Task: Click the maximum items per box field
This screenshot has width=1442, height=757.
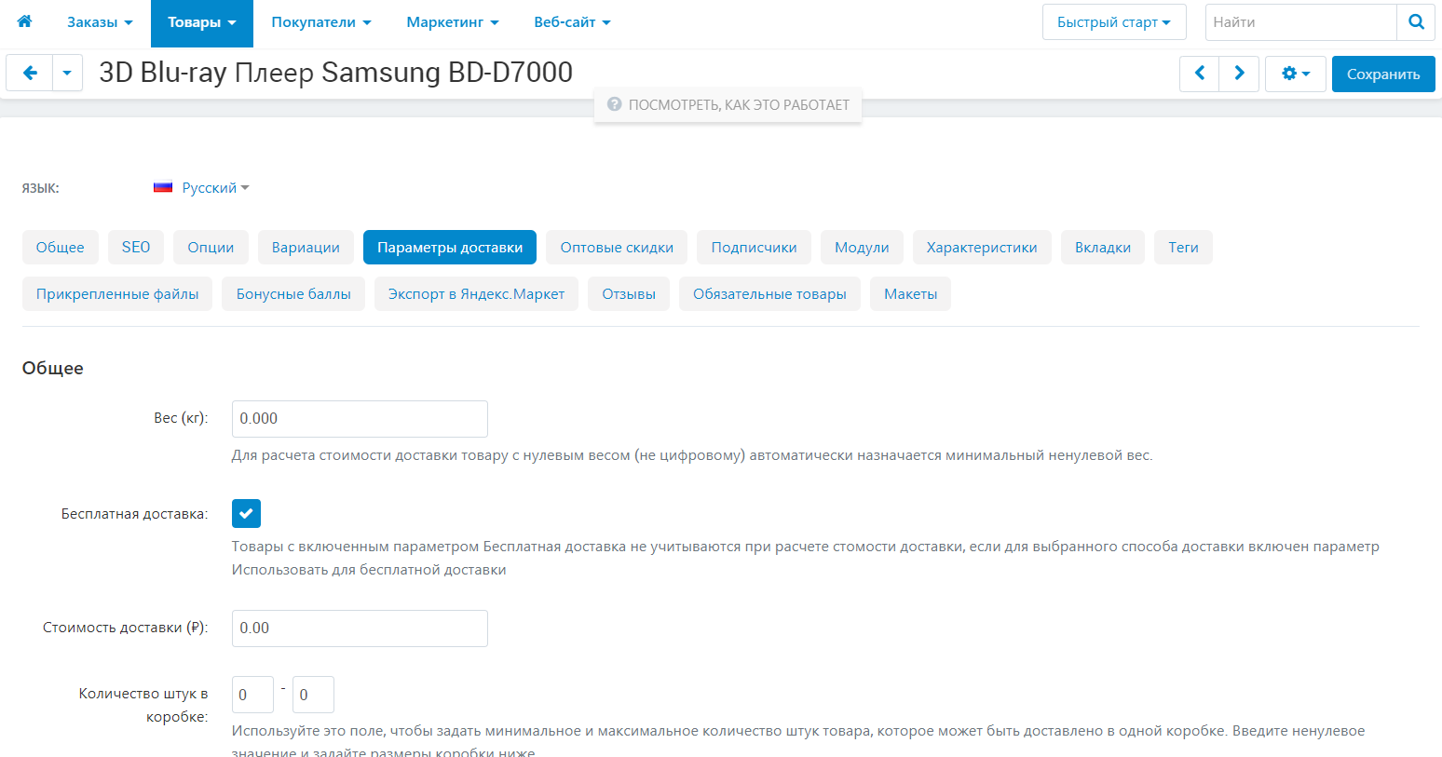Action: (313, 695)
